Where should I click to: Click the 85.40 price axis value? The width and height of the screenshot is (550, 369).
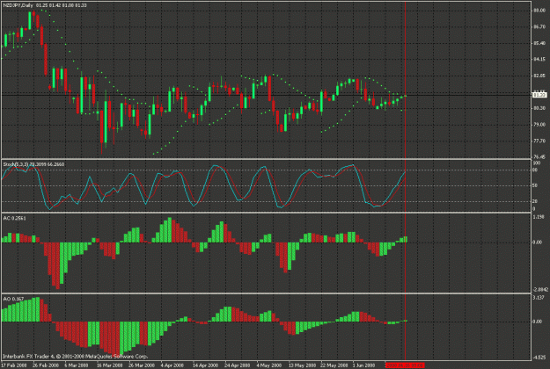(x=539, y=43)
